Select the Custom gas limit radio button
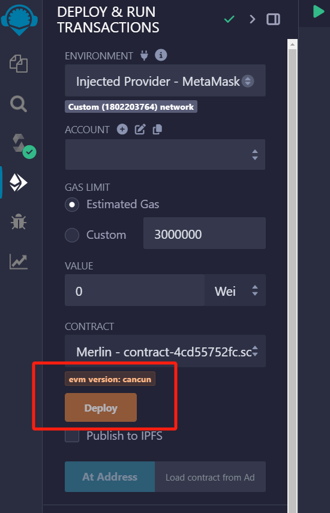The image size is (330, 513). click(72, 235)
